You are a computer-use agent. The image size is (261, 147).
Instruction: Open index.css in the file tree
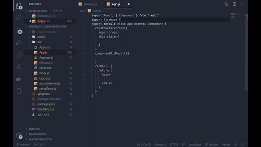tap(45, 68)
